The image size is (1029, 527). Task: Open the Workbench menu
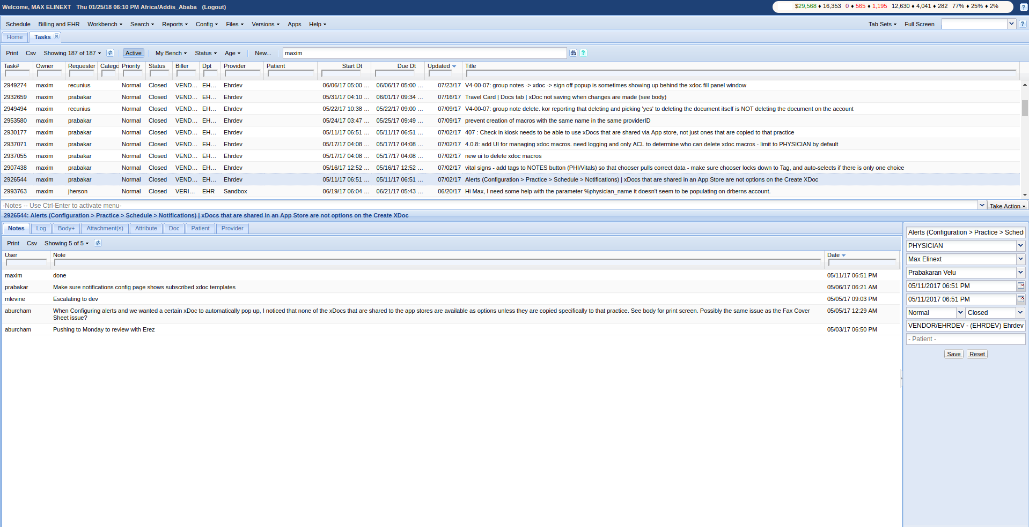pos(105,24)
